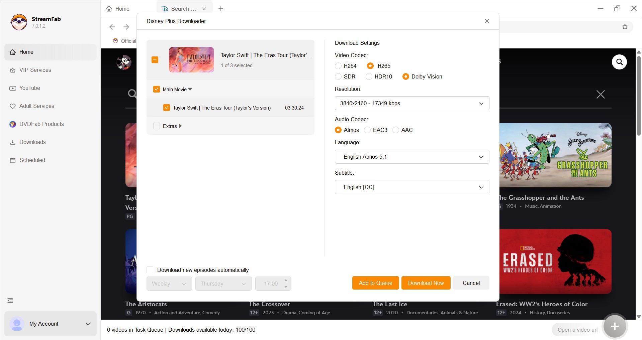Image resolution: width=642 pixels, height=340 pixels.
Task: Uncheck the Extras checkbox
Action: [157, 126]
